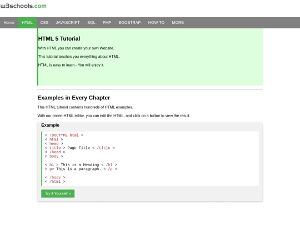Select the HTML tab in navigation

pos(27,23)
